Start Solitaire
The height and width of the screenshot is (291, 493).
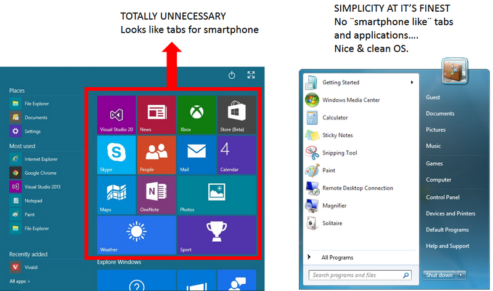click(361, 223)
